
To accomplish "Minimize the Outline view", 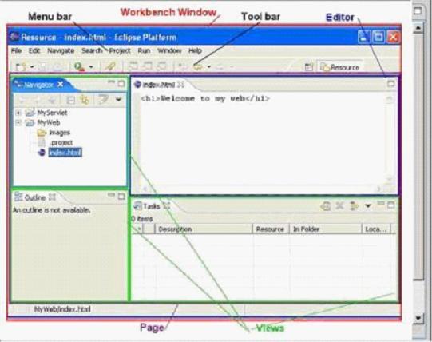I will 111,195.
